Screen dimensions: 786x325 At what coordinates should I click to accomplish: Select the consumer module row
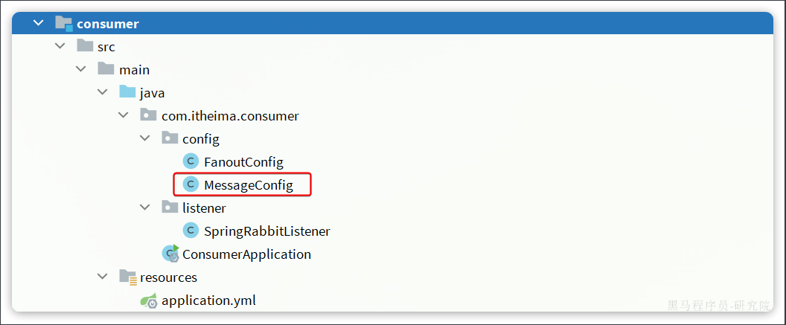coord(392,23)
